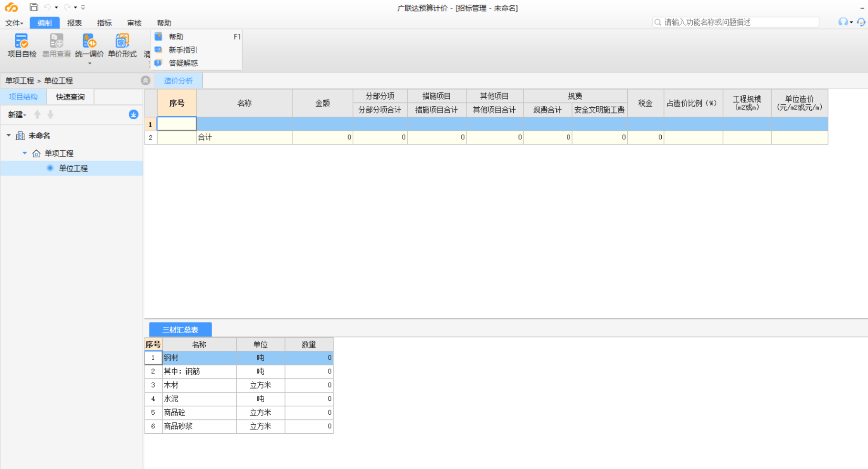Click the 帮助 ribbon tab
Viewport: 868px width, 469px height.
click(164, 23)
